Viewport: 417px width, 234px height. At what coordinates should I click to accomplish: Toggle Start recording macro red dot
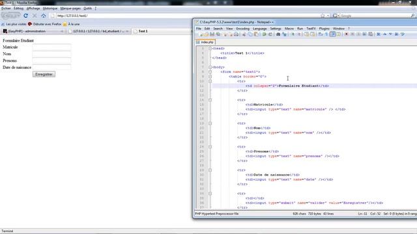pos(346,34)
